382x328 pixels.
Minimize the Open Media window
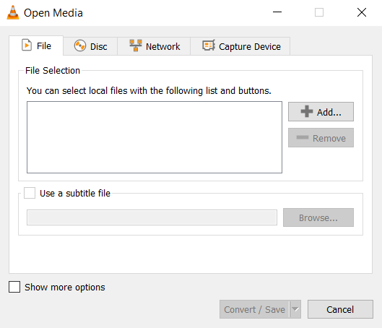(277, 12)
